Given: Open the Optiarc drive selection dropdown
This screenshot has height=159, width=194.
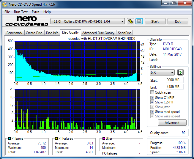Looking at the screenshot, I should pyautogui.click(x=88, y=21).
